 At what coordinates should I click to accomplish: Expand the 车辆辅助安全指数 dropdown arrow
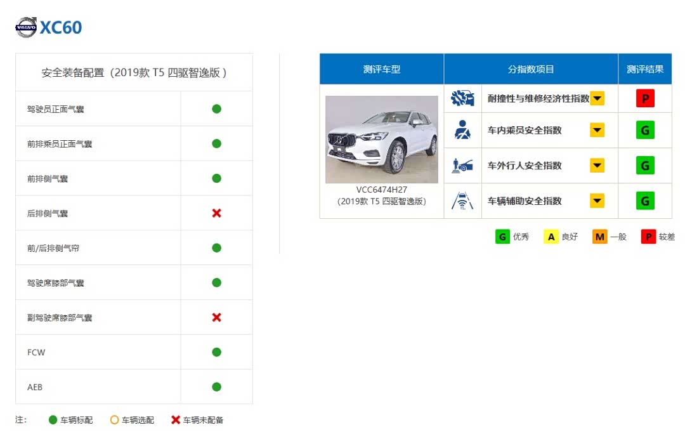coord(597,201)
